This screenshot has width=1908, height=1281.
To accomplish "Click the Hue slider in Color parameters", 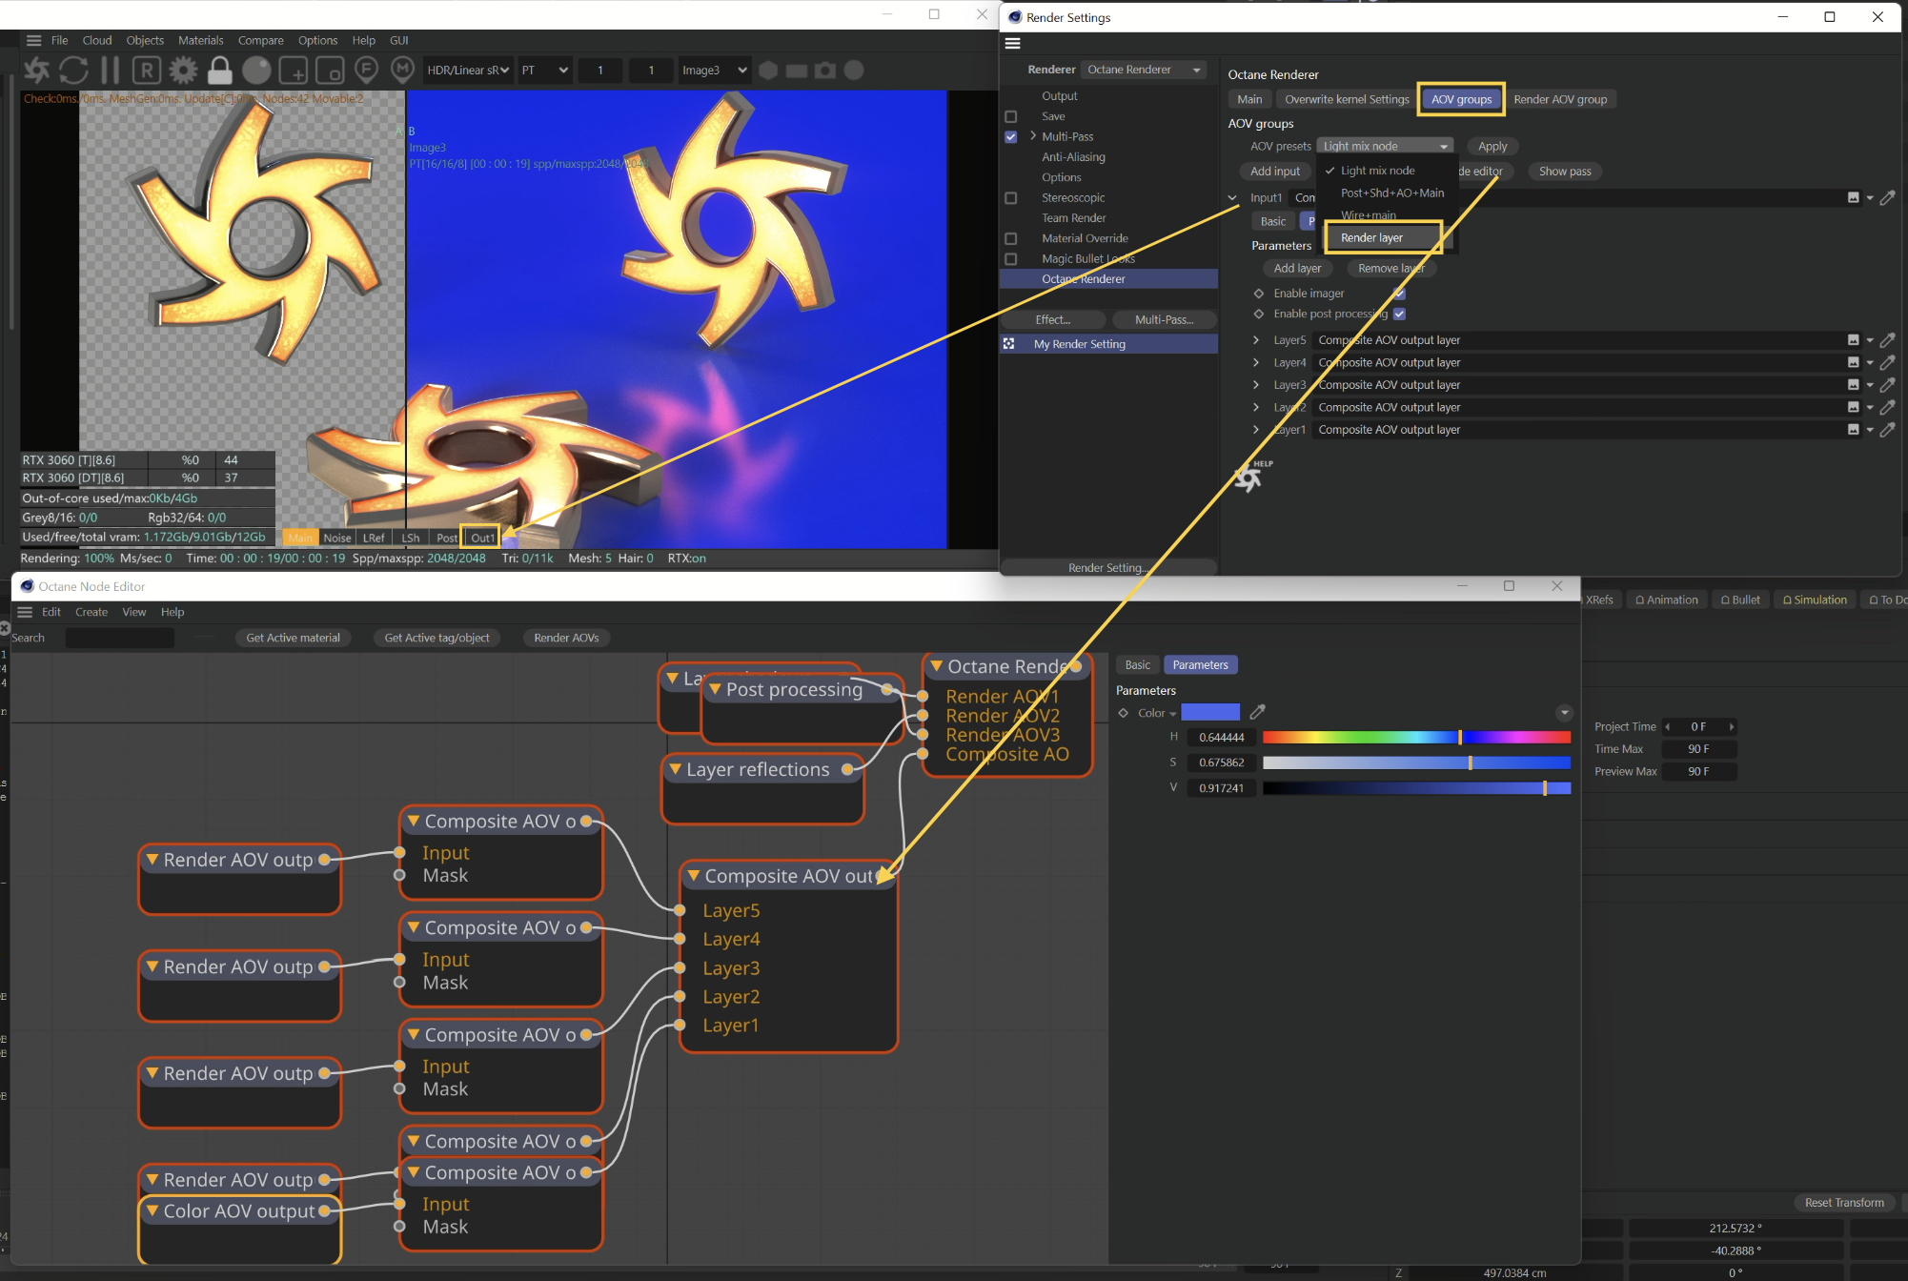I will tap(1416, 737).
